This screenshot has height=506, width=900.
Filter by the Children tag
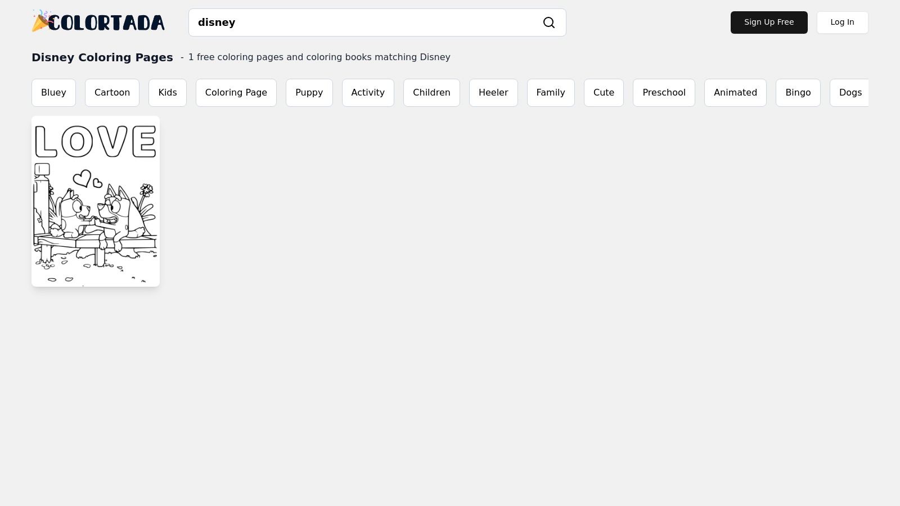431,93
